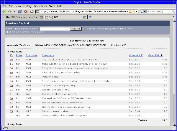The image size is (177, 131).
Task: Open bug 47 link
Action: pyautogui.click(x=12, y=77)
